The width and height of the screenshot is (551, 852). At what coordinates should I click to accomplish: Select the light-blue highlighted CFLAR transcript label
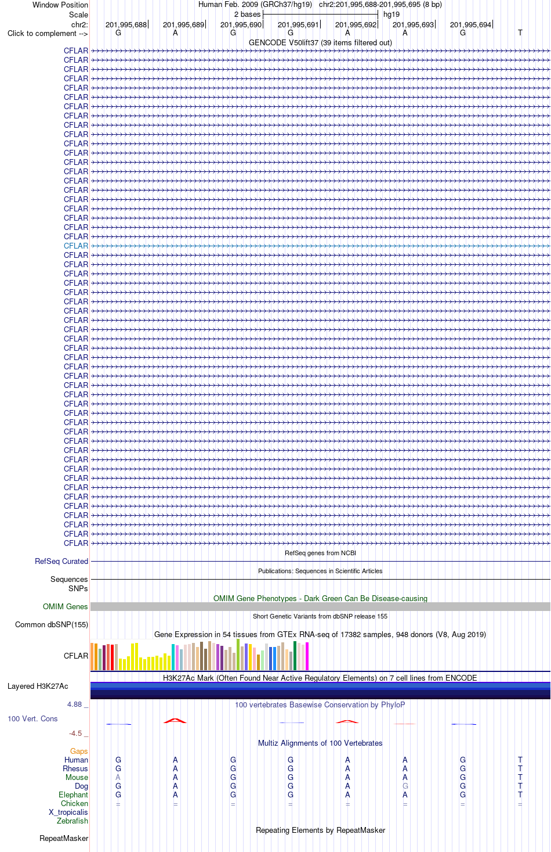[76, 246]
